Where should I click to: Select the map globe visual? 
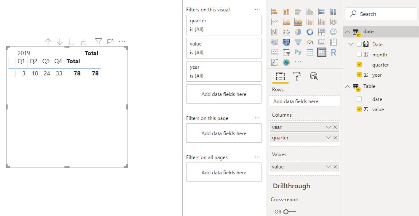[x=333, y=32]
